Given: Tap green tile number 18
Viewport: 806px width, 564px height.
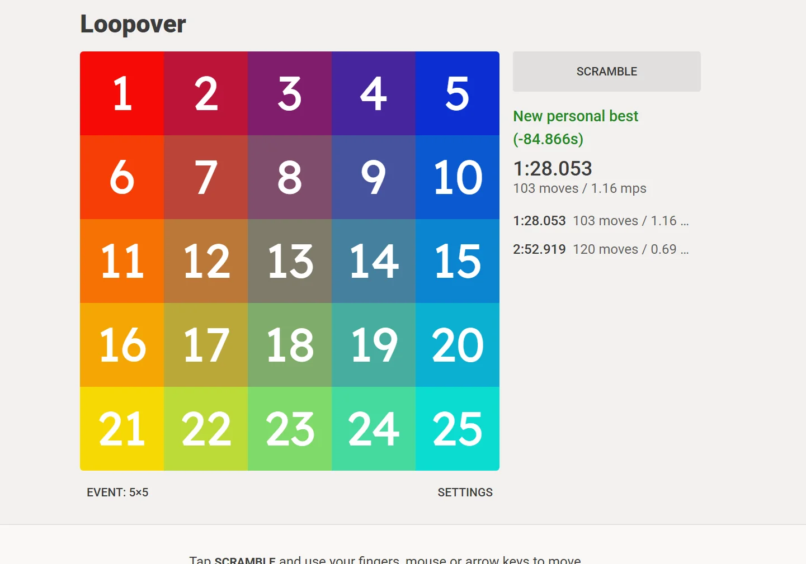Looking at the screenshot, I should pos(290,345).
